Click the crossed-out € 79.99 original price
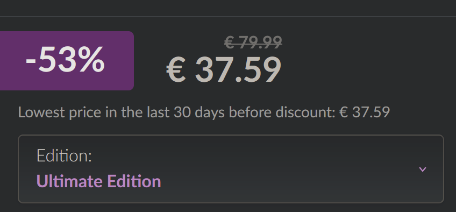The height and width of the screenshot is (212, 456). pos(253,43)
